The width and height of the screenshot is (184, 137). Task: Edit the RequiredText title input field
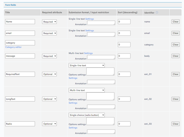20,74
